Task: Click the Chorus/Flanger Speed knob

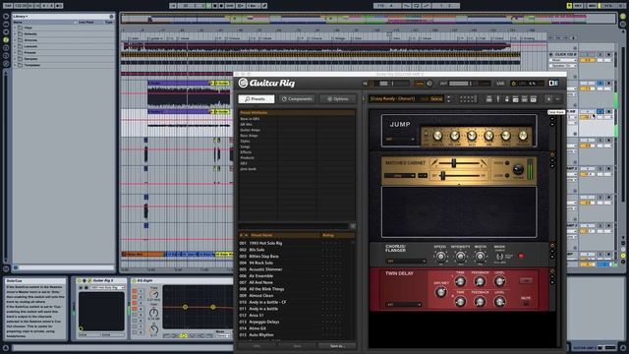Action: point(440,256)
